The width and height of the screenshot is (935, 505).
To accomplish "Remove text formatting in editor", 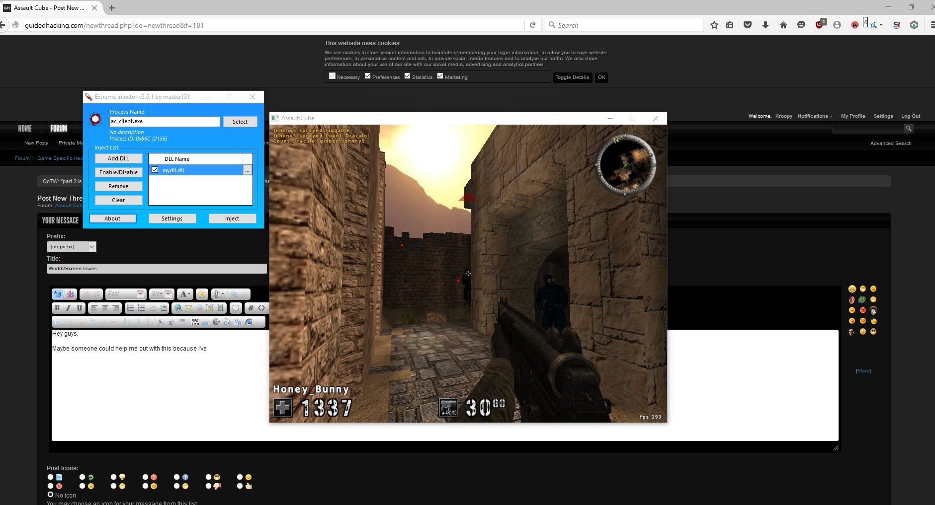I will (71, 294).
